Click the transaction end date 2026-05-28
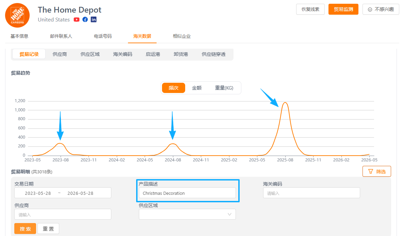The width and height of the screenshot is (402, 236). coord(80,193)
